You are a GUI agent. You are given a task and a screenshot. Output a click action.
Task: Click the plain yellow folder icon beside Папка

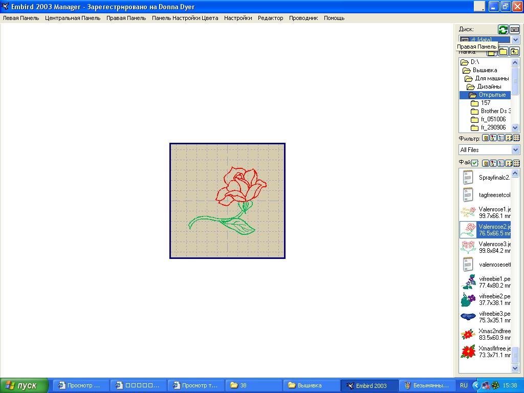point(504,52)
